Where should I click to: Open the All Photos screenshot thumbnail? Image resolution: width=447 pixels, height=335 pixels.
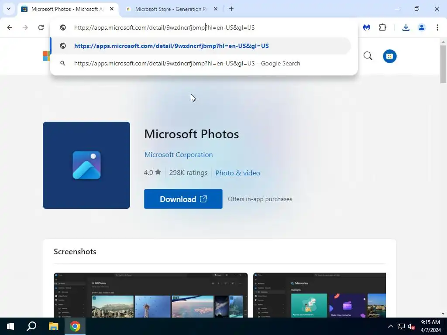[x=151, y=295]
